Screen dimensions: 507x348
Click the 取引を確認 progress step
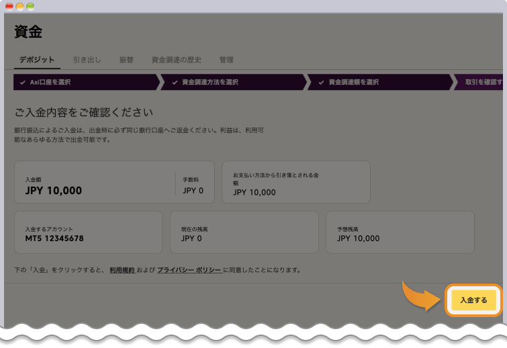[483, 83]
